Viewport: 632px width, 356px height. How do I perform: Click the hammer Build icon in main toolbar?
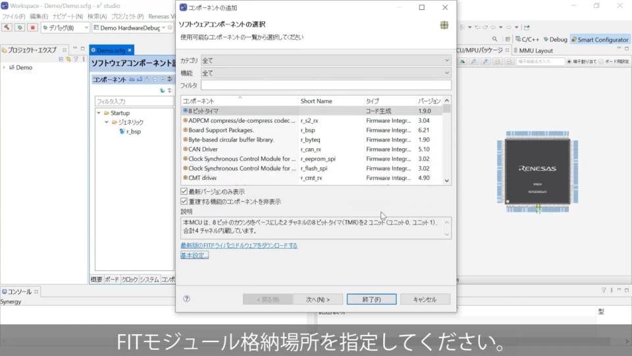[7, 28]
